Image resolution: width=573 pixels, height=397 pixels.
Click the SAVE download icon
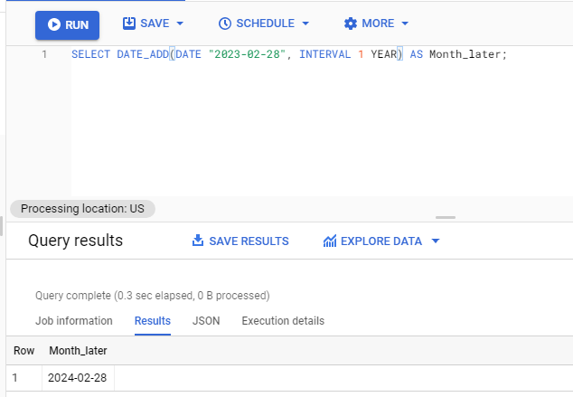pos(129,23)
